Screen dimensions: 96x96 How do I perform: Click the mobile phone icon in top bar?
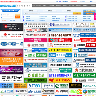tap(62, 1)
